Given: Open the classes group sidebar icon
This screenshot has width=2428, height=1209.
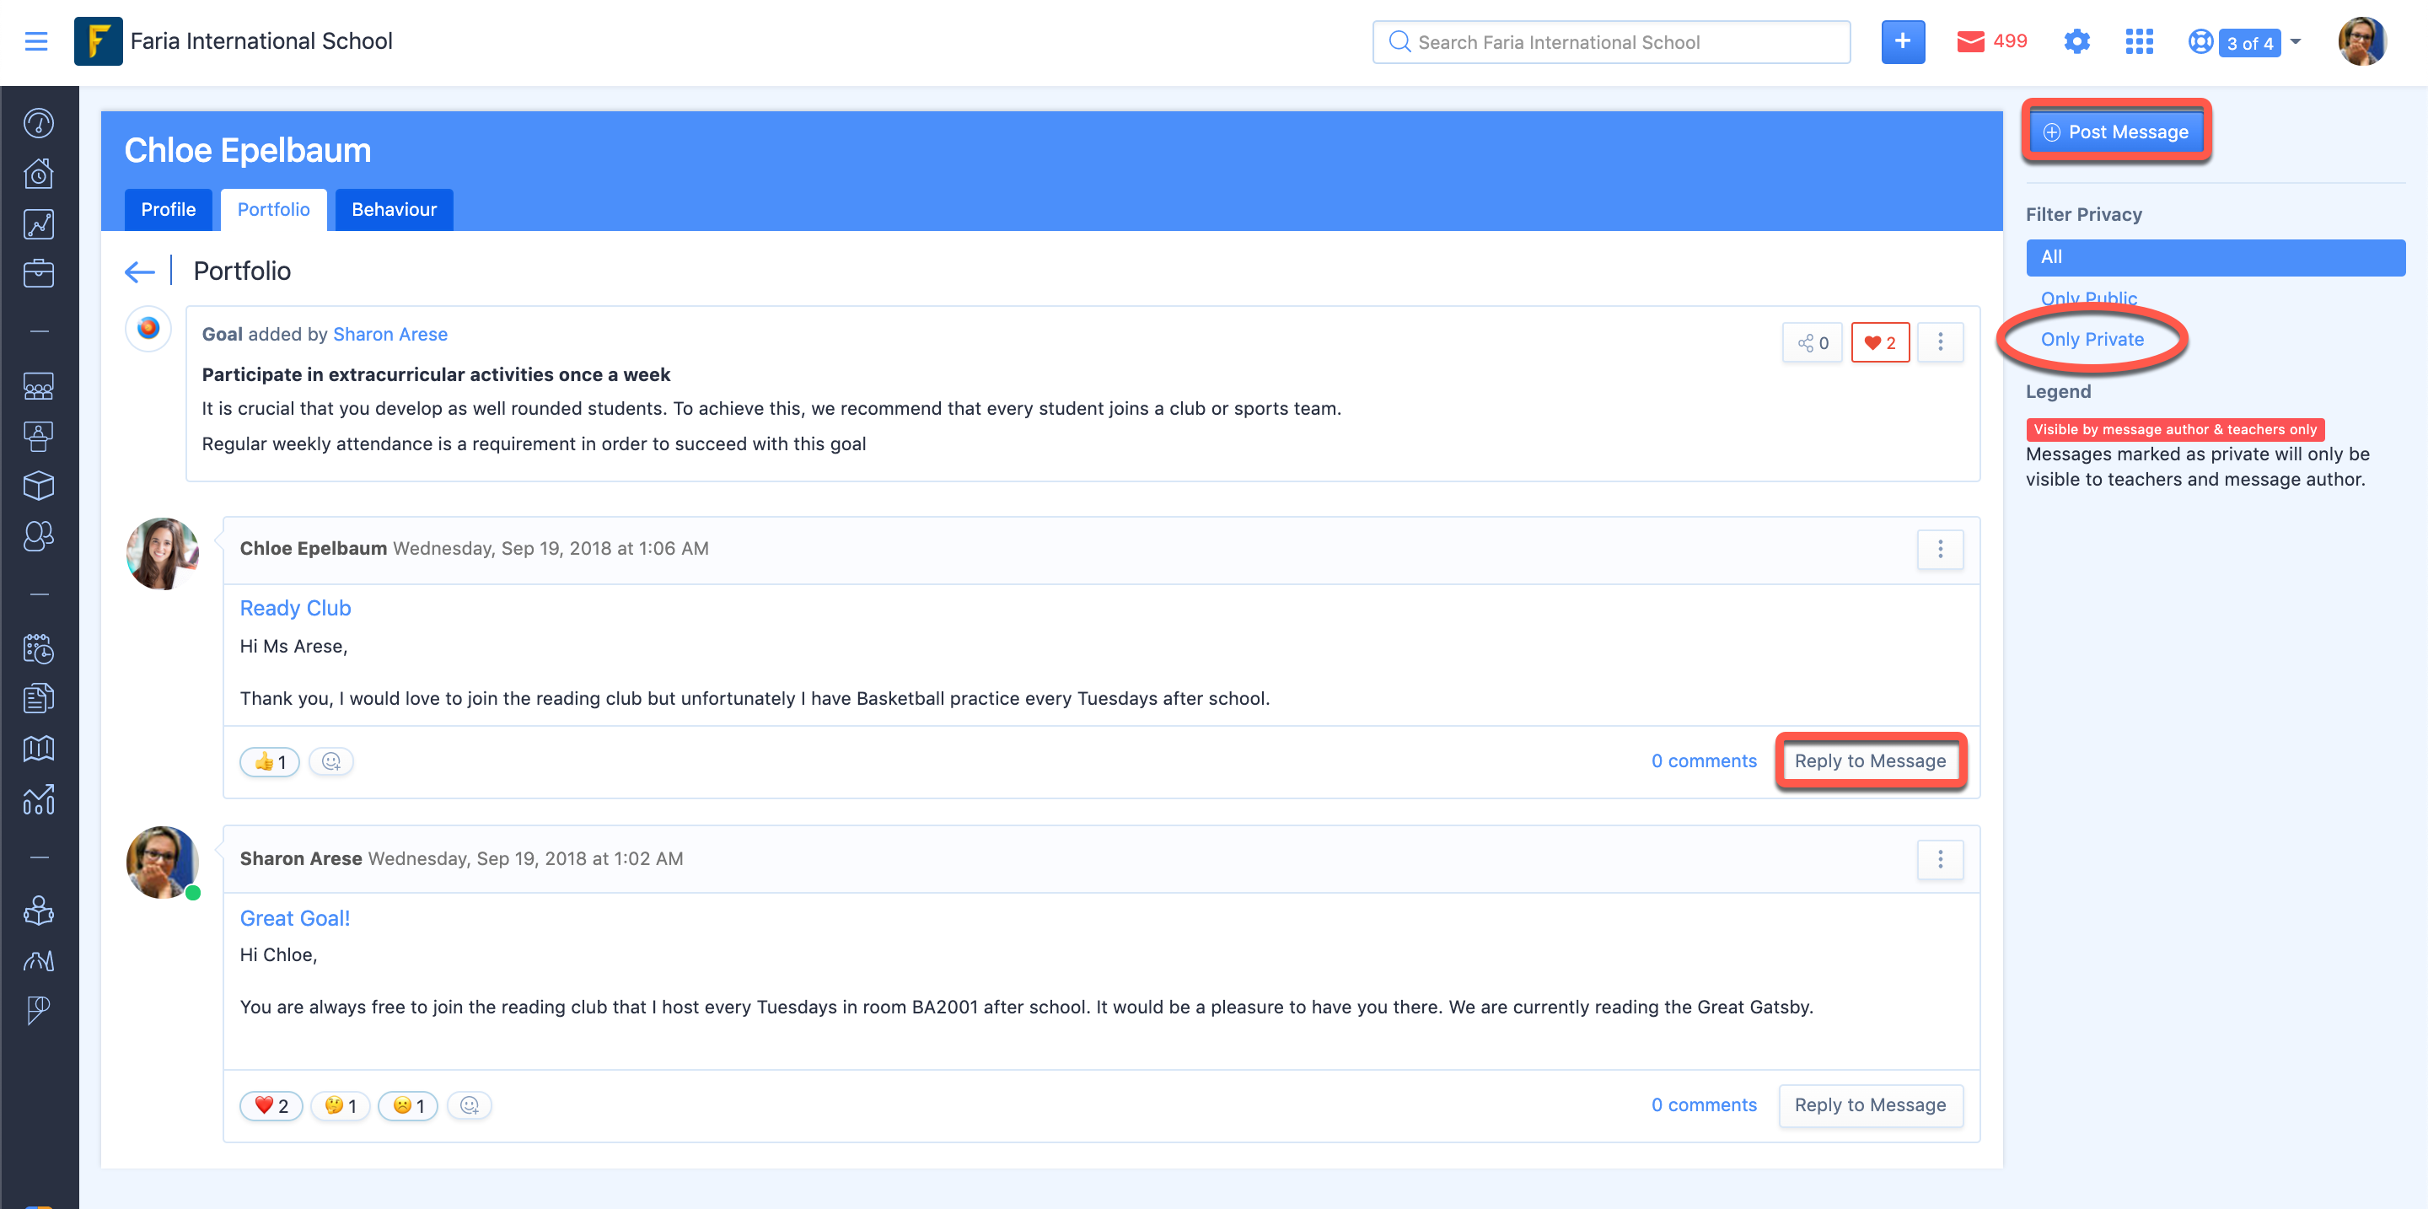Looking at the screenshot, I should coord(39,386).
